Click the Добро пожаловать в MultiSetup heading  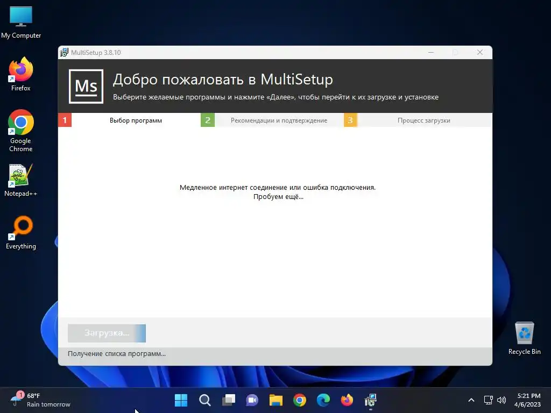(223, 80)
